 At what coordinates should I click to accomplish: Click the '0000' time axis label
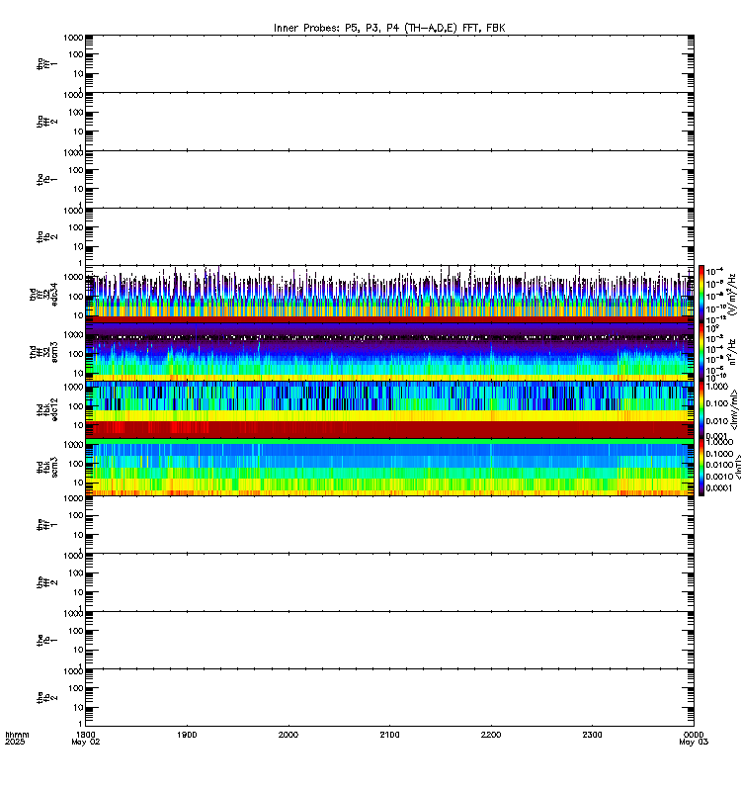pyautogui.click(x=694, y=735)
